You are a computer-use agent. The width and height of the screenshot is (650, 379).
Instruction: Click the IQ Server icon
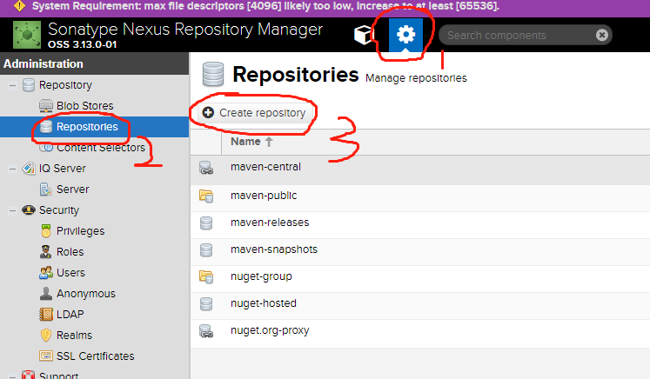29,169
